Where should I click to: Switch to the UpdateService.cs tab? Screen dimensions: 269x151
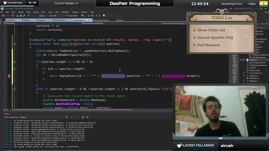pyautogui.click(x=59, y=20)
